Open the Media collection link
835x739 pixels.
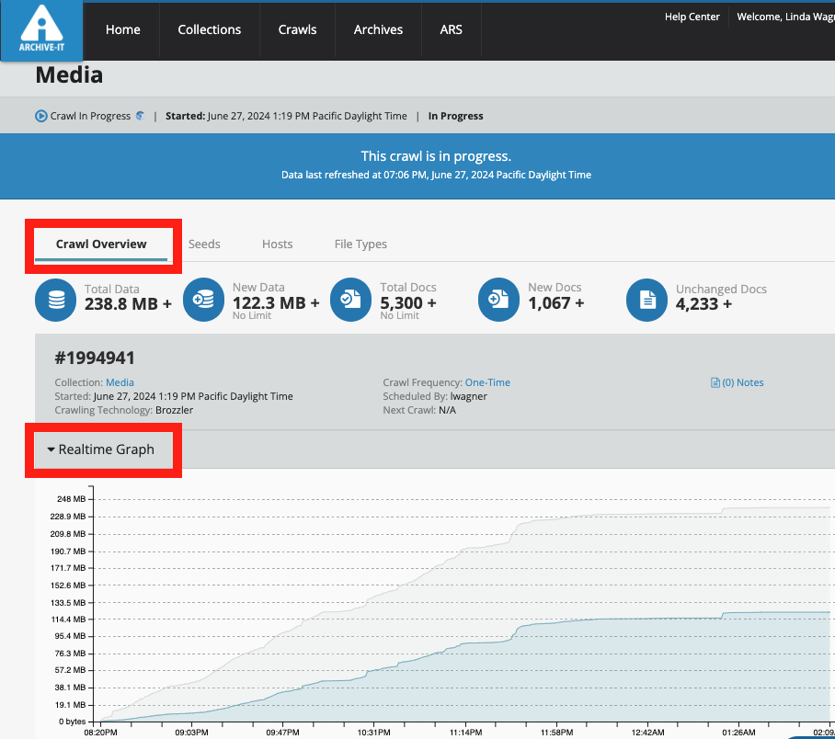point(120,383)
